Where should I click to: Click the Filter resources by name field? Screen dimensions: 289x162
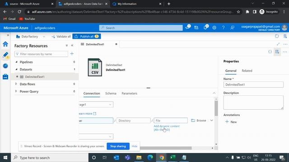[x=41, y=54]
